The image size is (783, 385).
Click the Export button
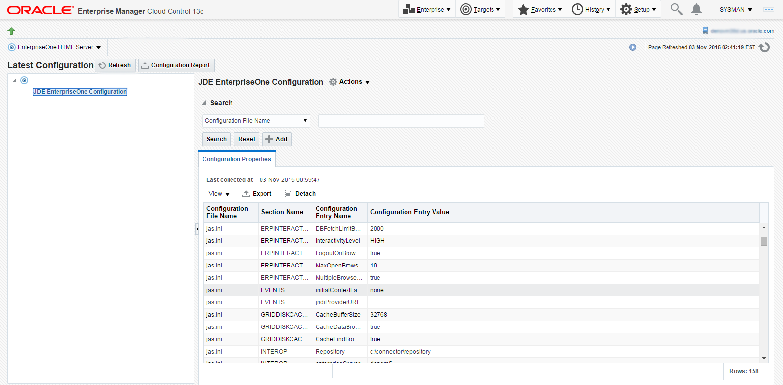[x=257, y=194]
